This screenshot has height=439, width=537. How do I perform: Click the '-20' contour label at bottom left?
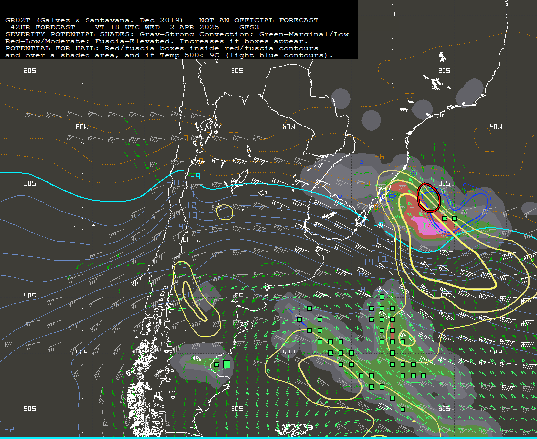[12, 429]
